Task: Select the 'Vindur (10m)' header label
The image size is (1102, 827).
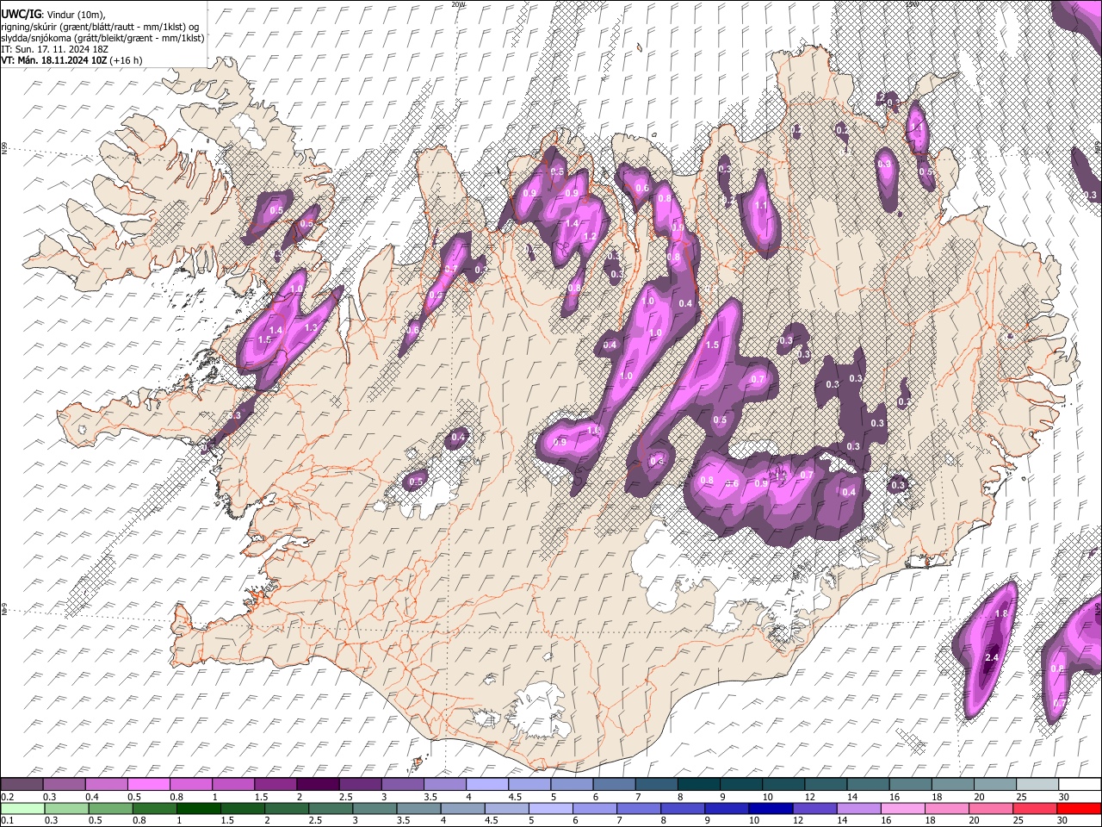Action: tap(77, 15)
